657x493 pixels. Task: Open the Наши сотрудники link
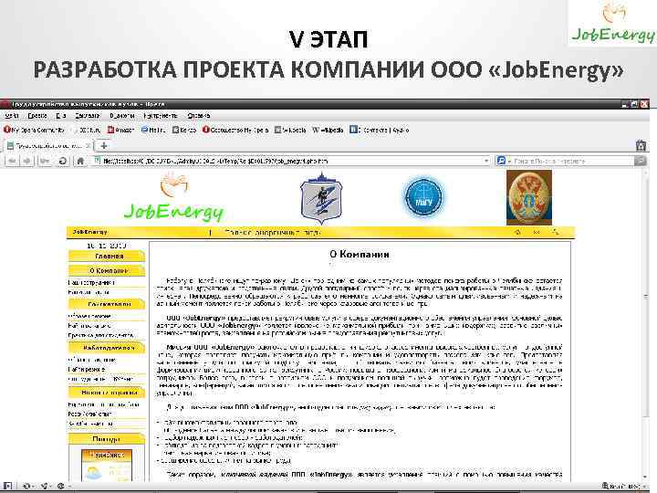91,282
